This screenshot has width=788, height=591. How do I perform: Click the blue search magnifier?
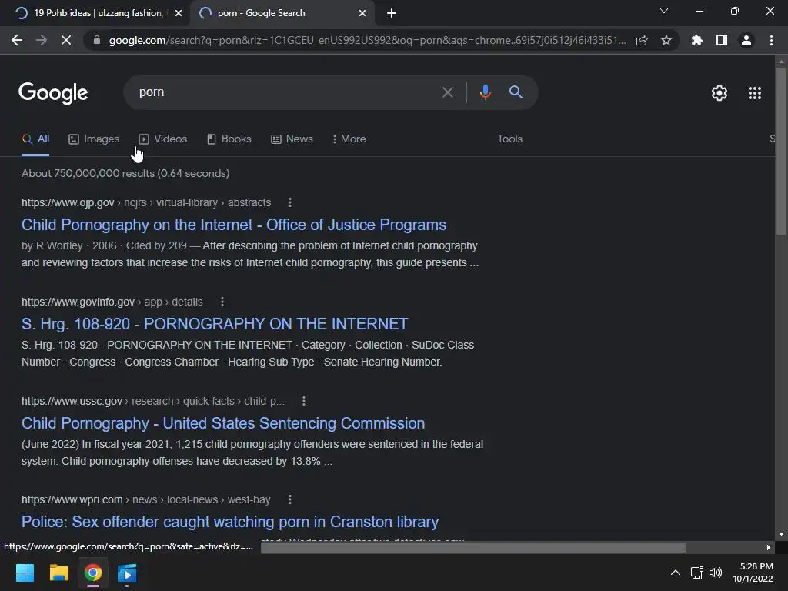coord(516,92)
